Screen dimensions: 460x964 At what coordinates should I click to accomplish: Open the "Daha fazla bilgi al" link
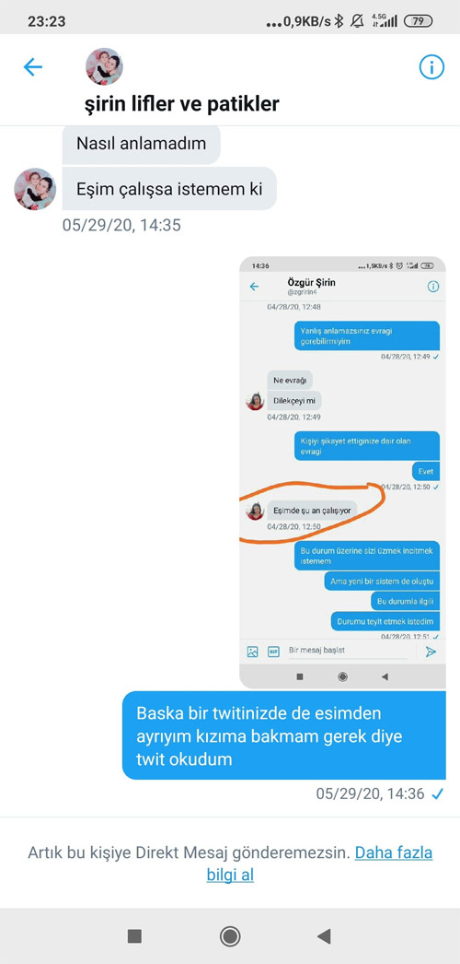pos(319,864)
